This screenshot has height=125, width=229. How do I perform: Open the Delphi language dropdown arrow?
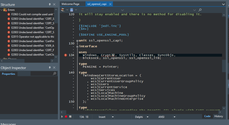pyautogui.click(x=147, y=117)
